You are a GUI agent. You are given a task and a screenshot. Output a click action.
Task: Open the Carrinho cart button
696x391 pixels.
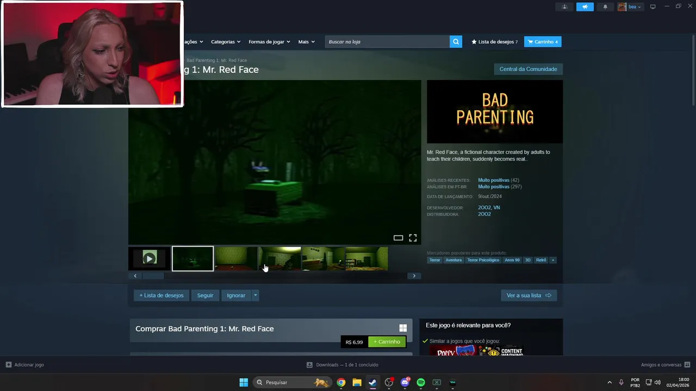(543, 42)
